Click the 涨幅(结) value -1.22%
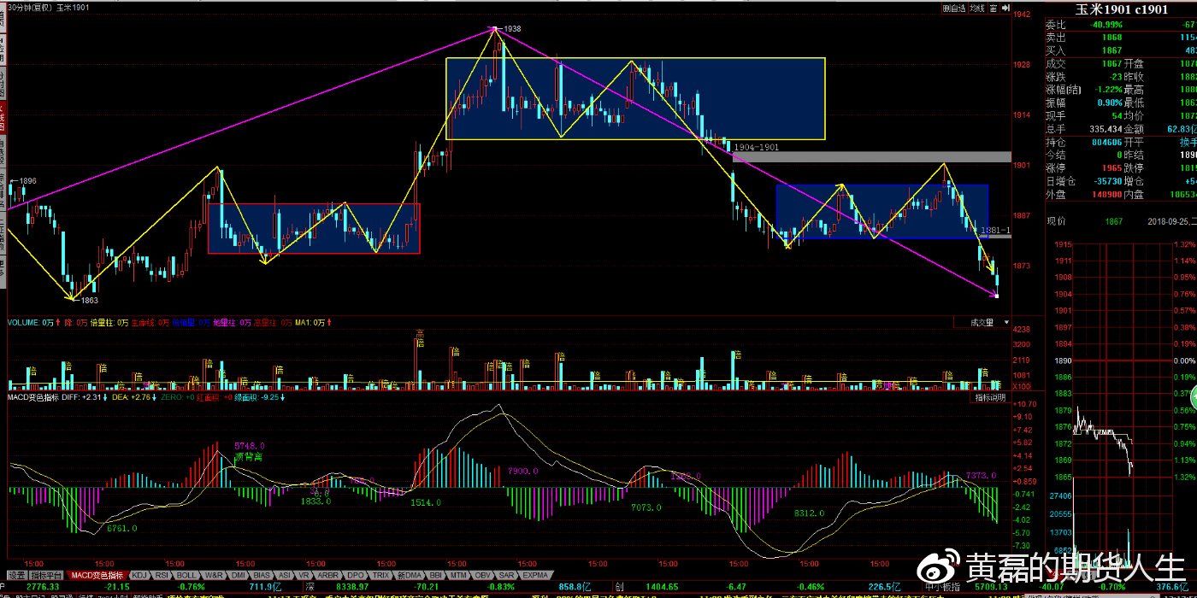 click(x=1108, y=90)
